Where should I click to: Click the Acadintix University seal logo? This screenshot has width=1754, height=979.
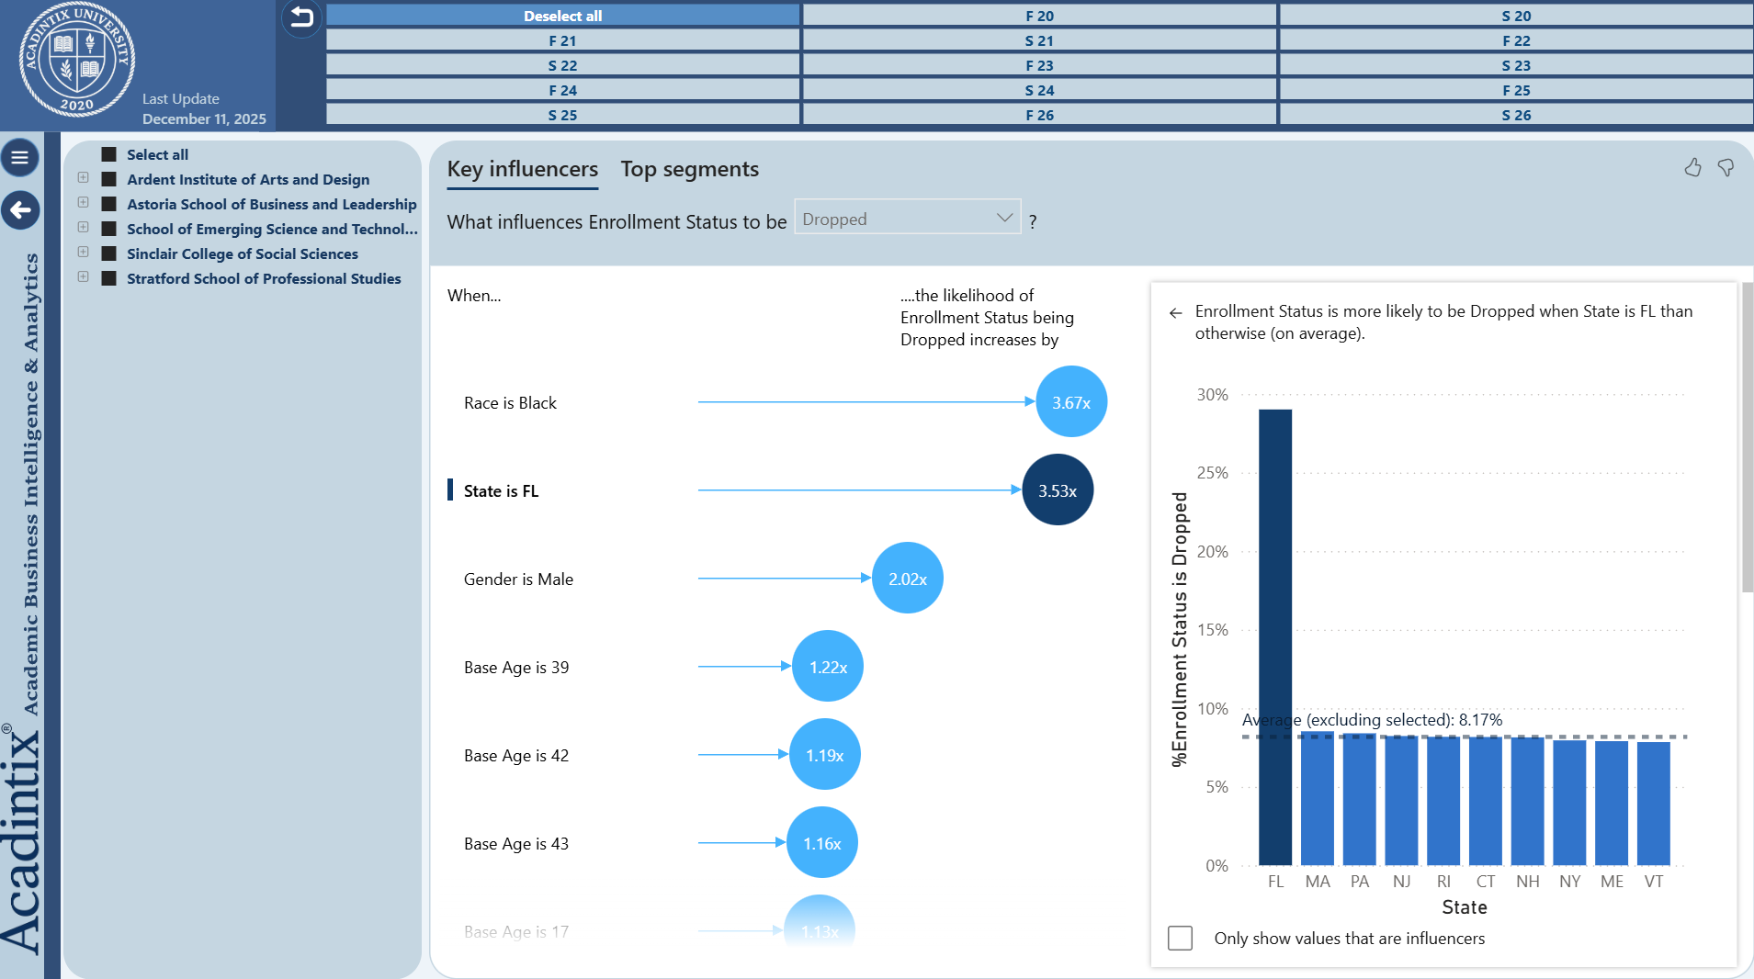coord(77,59)
